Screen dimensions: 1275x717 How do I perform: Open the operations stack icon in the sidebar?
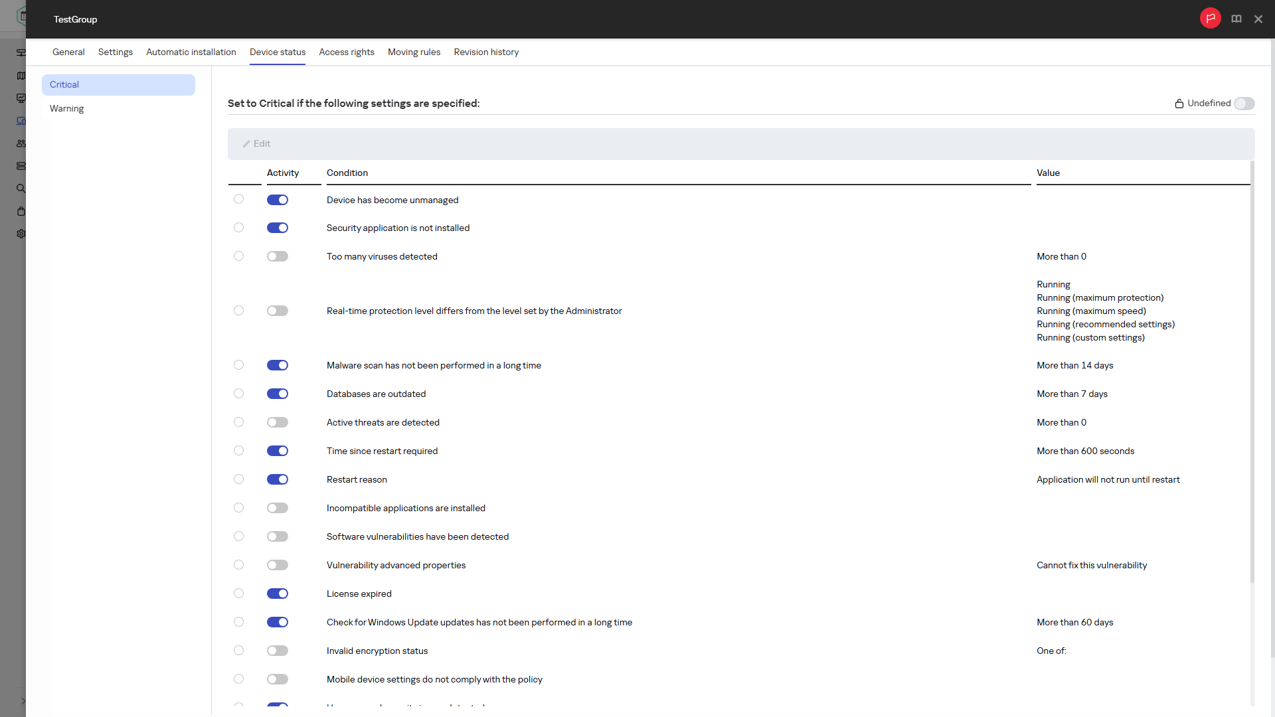(x=21, y=166)
